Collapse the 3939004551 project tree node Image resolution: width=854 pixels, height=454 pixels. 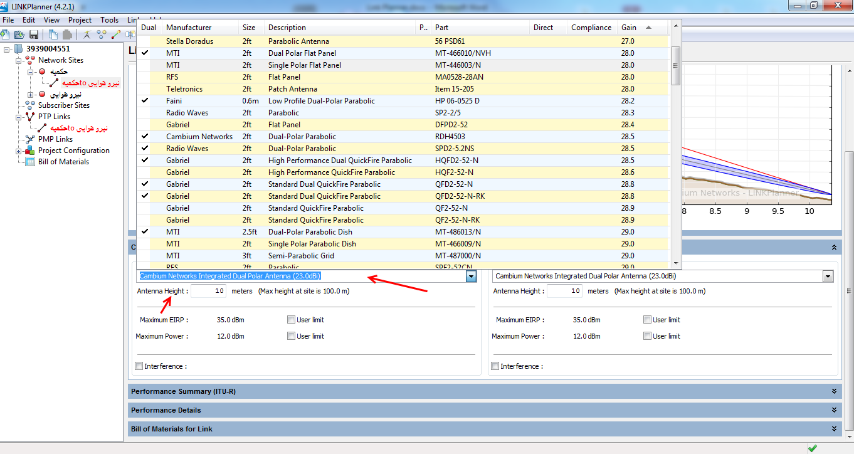click(x=6, y=49)
